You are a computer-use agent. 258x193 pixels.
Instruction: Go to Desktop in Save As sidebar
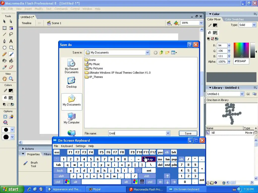point(72,83)
